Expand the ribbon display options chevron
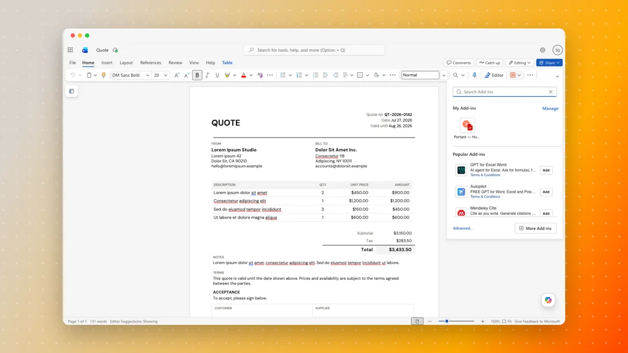 click(557, 76)
